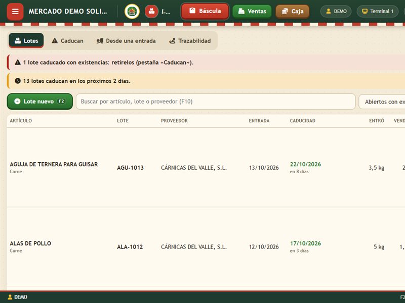This screenshot has width=405, height=303.
Task: Click the 'en 8 días' expiry note
Action: tap(299, 172)
